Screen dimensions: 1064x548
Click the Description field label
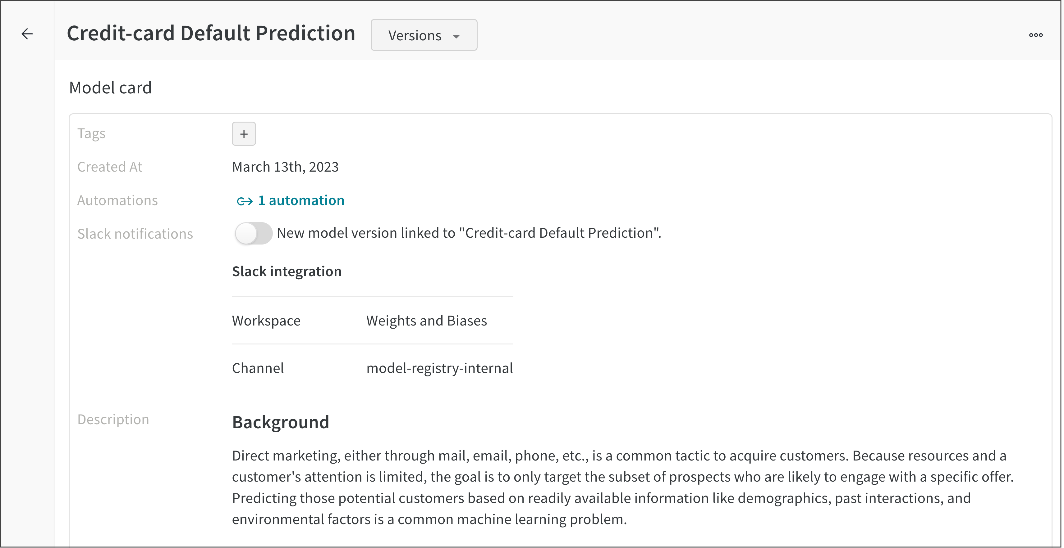pyautogui.click(x=113, y=419)
